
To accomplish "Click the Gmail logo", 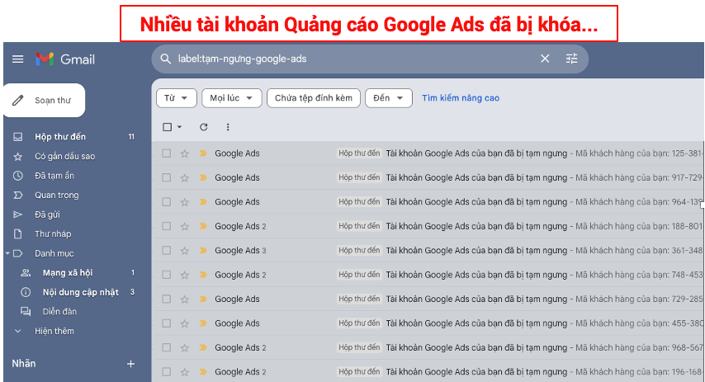I will click(66, 59).
